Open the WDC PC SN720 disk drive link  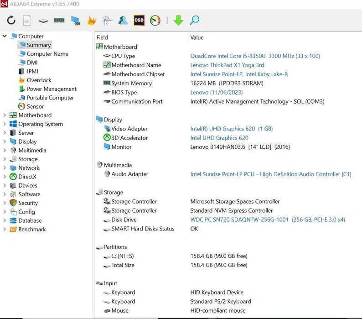coord(268,220)
